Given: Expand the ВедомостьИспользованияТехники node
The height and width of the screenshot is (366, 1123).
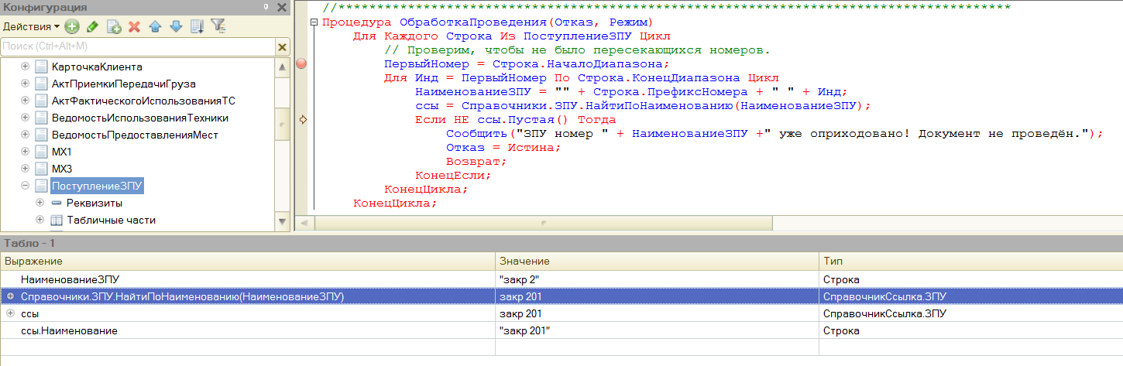Looking at the screenshot, I should (x=26, y=118).
